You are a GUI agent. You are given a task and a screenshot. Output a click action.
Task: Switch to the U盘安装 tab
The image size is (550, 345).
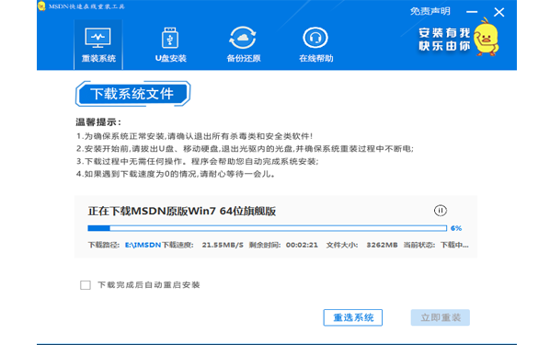point(170,44)
